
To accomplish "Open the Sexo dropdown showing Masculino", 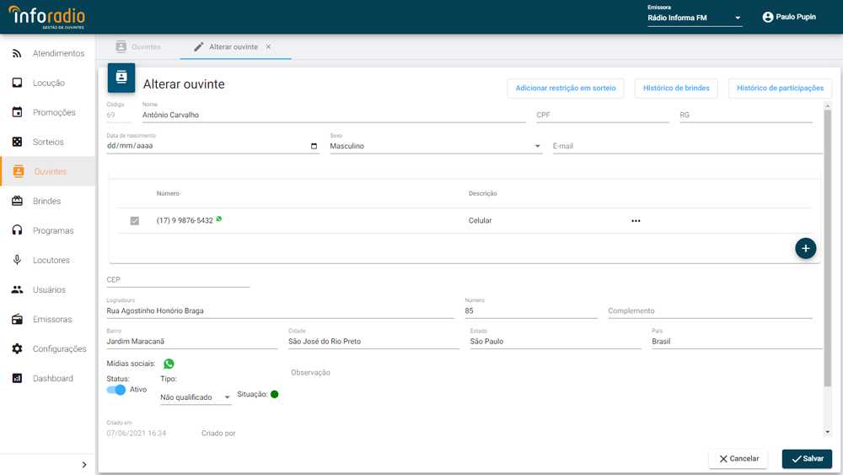I will click(x=436, y=146).
